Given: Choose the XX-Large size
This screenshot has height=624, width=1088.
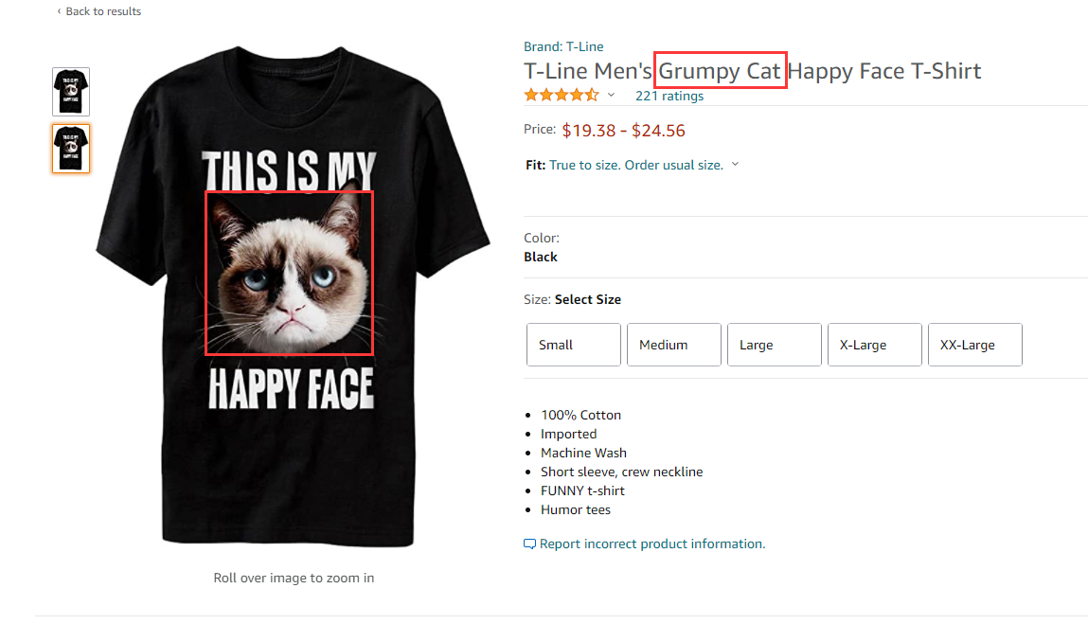Looking at the screenshot, I should point(974,344).
